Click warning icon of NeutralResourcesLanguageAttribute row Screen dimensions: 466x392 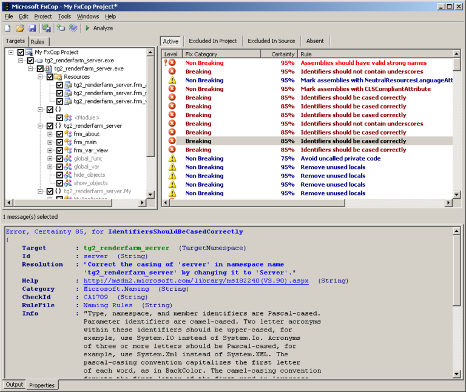[172, 80]
